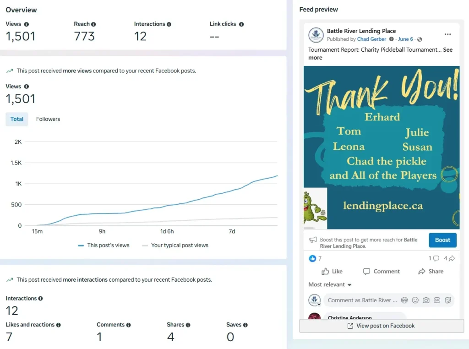The height and width of the screenshot is (349, 469).
Task: Click the info icon next to Reach
Action: click(93, 24)
